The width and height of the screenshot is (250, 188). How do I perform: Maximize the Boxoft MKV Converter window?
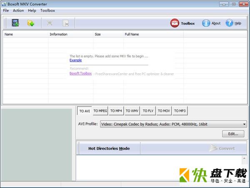(x=234, y=4)
